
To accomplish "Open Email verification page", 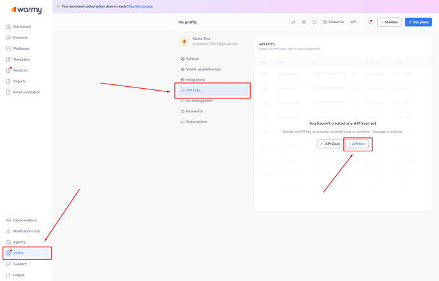I will click(26, 92).
